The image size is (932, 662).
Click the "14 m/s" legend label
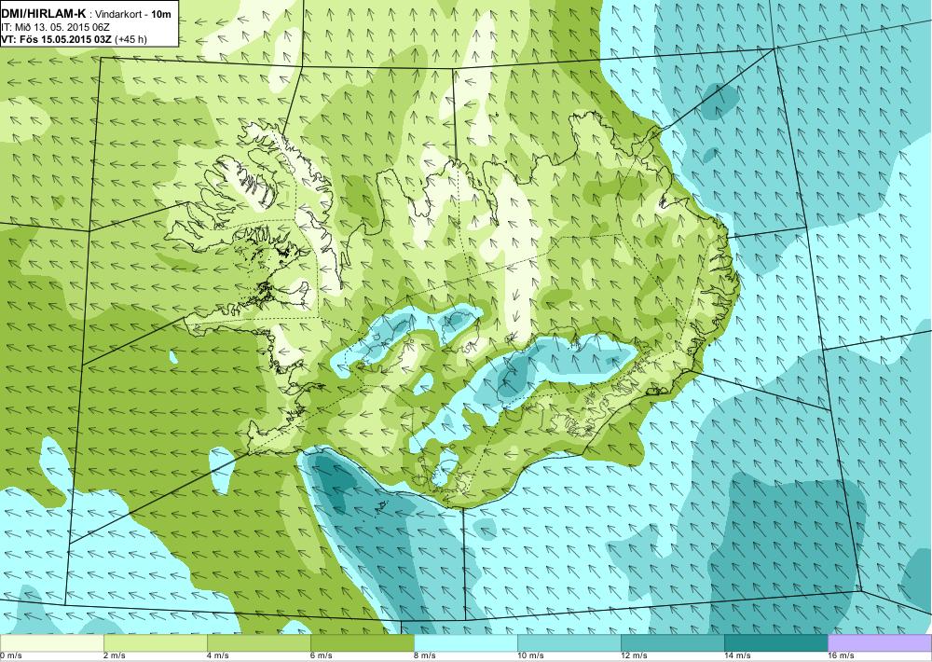737,655
